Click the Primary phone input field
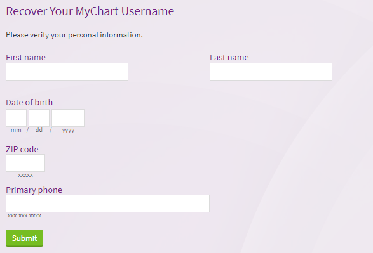Image resolution: width=373 pixels, height=253 pixels. [x=107, y=204]
